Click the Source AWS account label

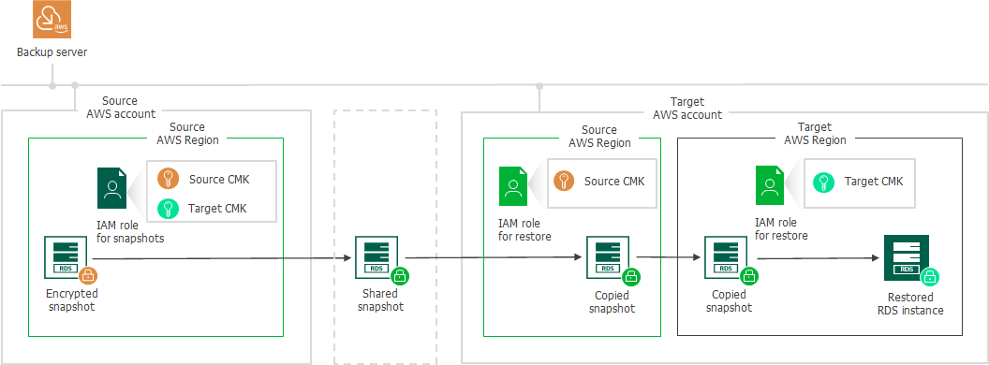(120, 108)
